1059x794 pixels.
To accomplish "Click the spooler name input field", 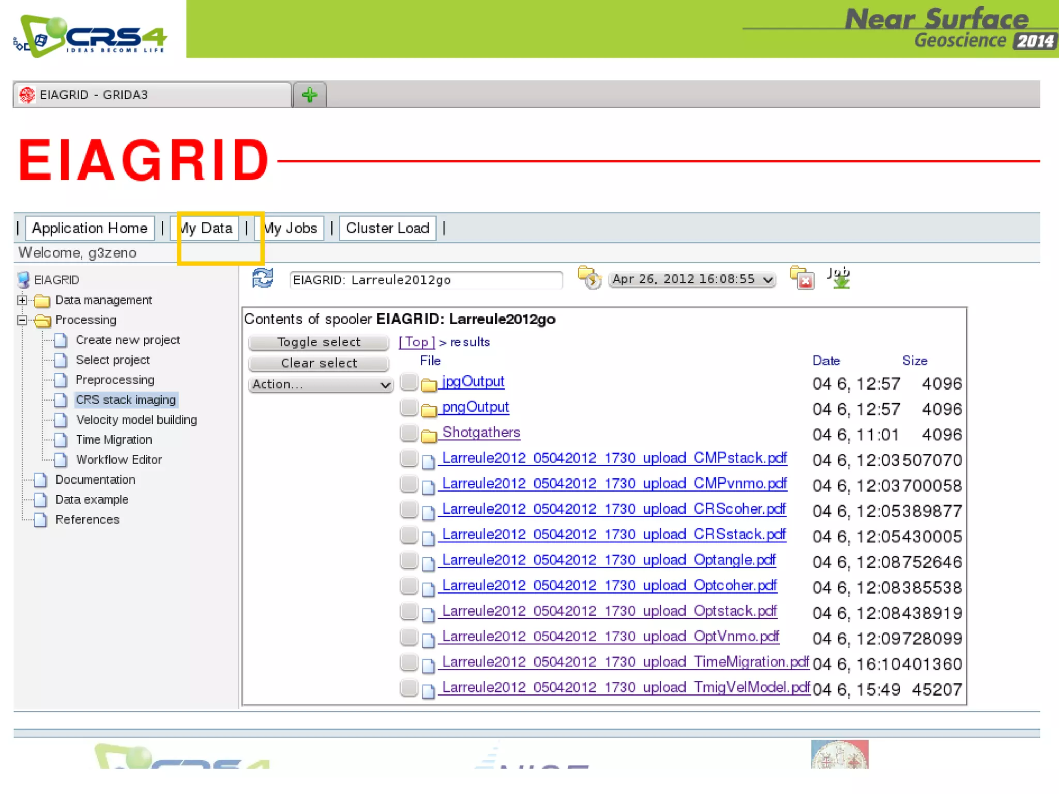I will click(426, 280).
